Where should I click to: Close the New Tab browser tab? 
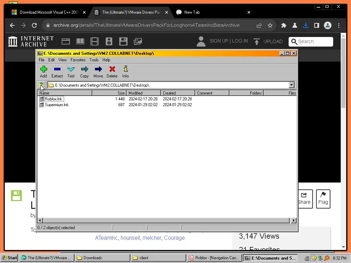tap(249, 12)
